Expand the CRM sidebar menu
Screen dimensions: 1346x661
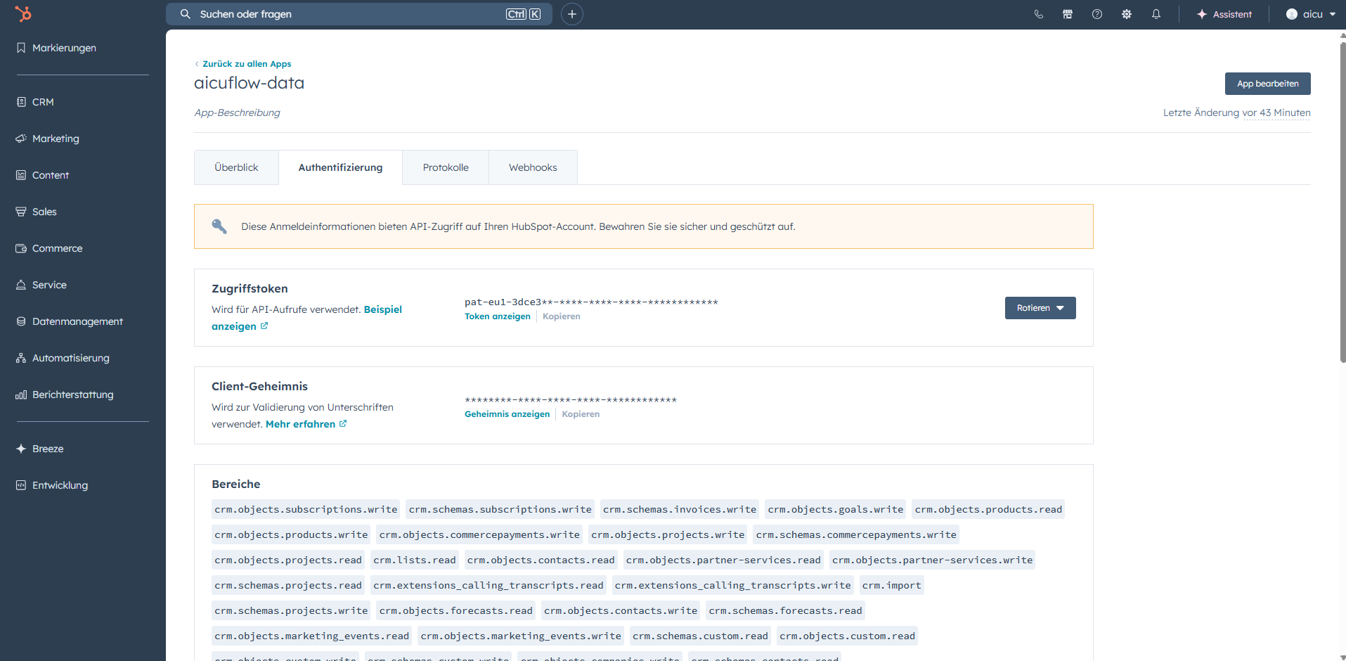coord(43,102)
